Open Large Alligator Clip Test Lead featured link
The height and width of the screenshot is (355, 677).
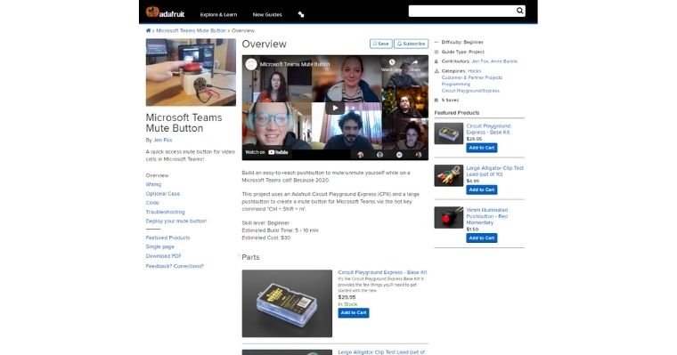494,171
